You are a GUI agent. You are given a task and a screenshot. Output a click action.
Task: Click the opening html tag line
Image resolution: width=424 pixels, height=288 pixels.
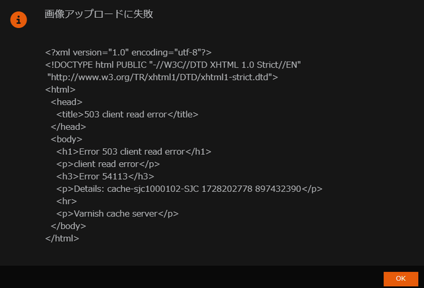[60, 89]
